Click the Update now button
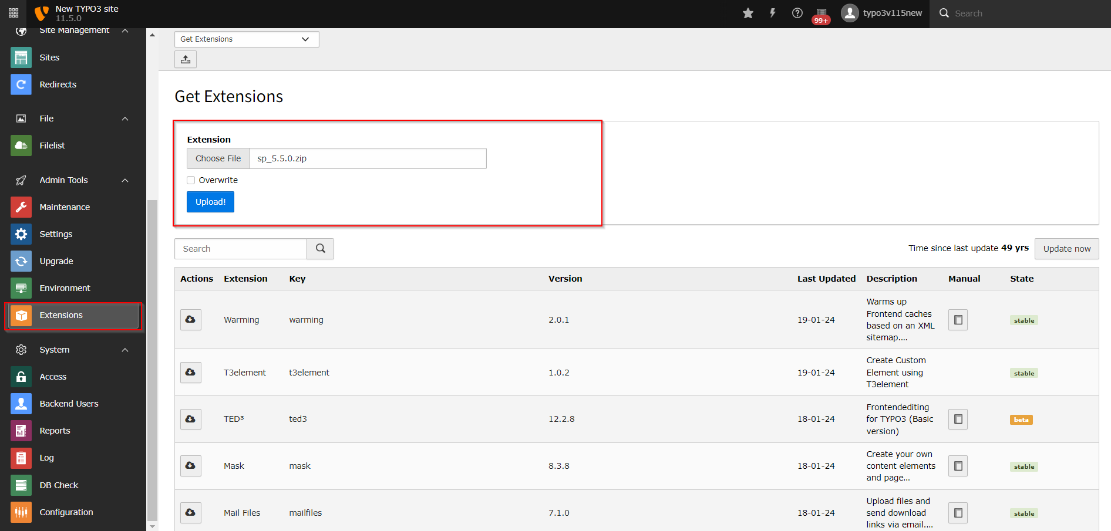Screen dimensions: 1111x531 pos(1066,249)
